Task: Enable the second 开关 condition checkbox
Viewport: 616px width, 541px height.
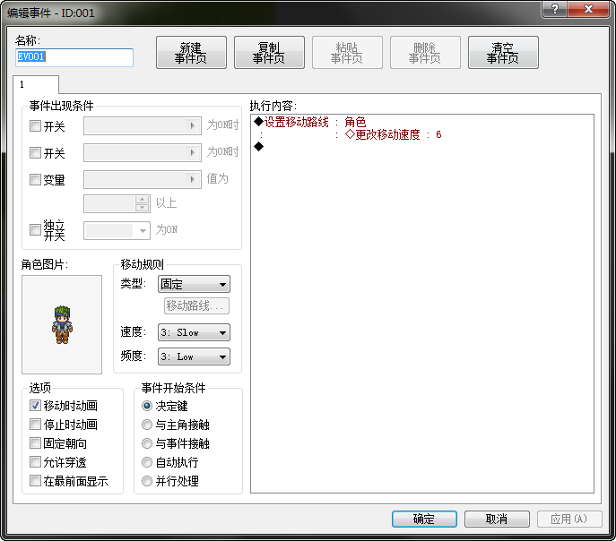Action: (x=35, y=152)
